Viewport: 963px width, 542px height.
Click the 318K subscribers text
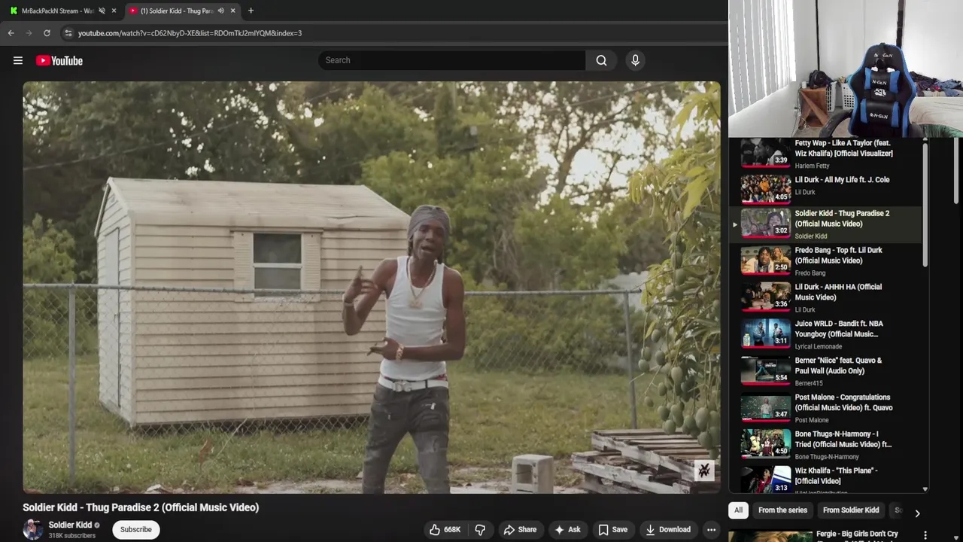[72, 536]
